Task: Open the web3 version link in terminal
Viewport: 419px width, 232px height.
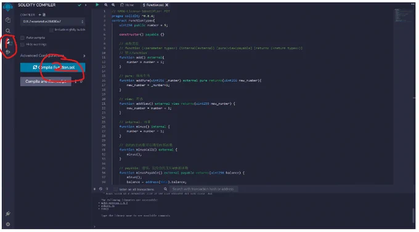Action: click(115, 203)
